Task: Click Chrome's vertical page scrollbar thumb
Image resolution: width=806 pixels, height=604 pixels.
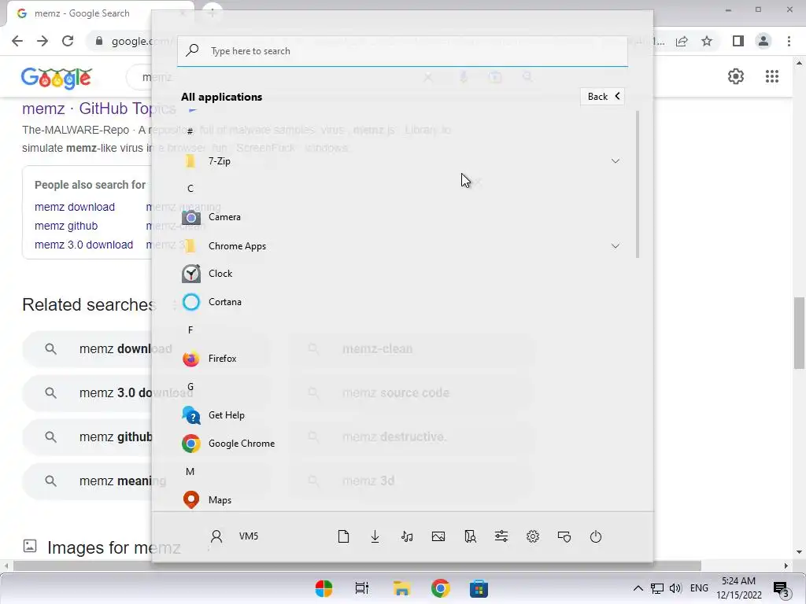Action: coord(800,333)
